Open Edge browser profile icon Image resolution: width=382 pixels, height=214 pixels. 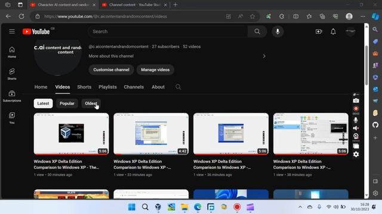(349, 16)
